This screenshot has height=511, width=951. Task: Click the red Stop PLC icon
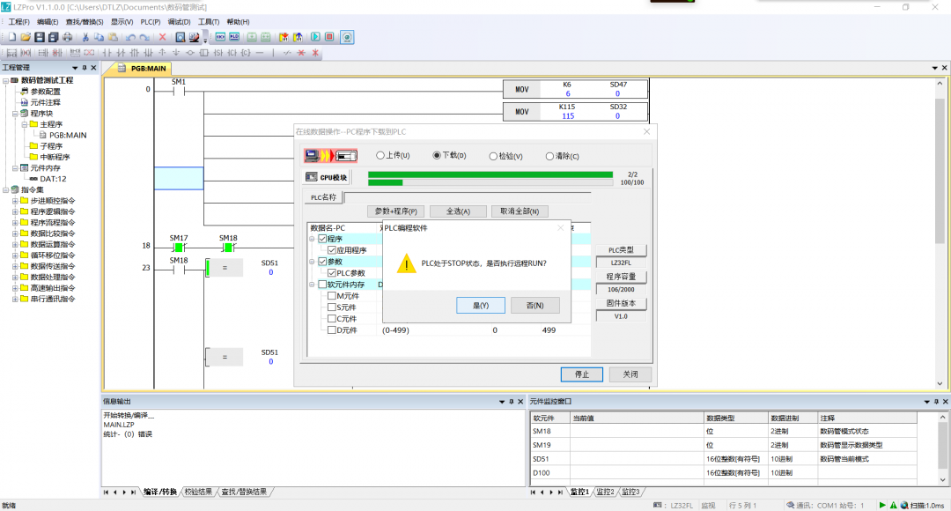click(x=329, y=37)
